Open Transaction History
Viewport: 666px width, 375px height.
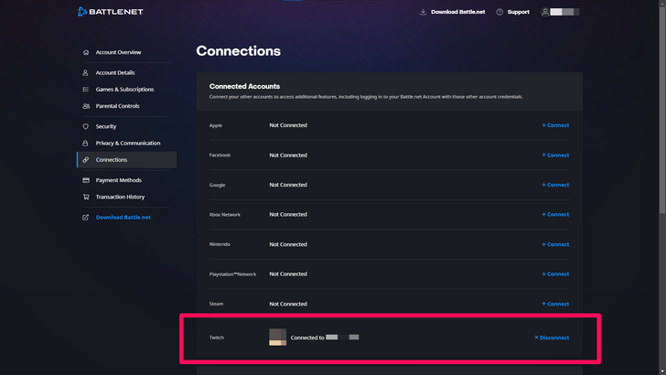(120, 197)
